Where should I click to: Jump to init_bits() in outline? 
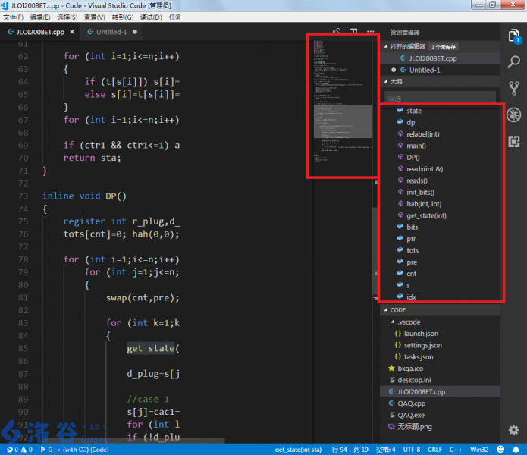pos(420,192)
